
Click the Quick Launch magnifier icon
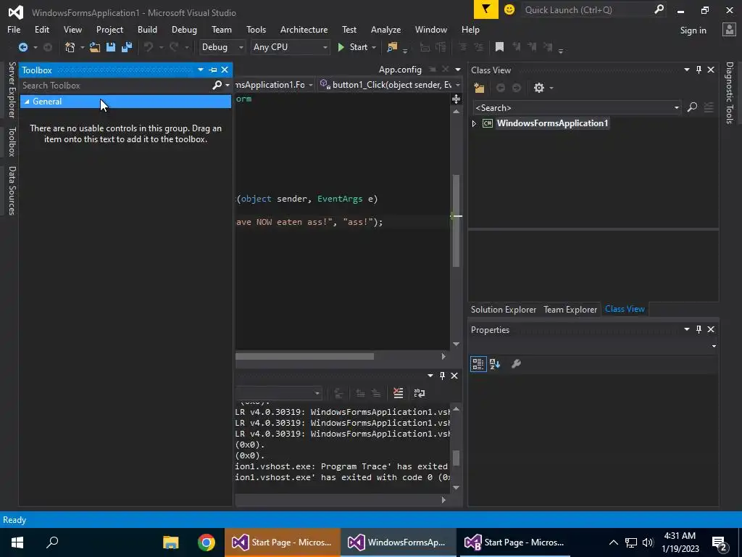point(659,9)
